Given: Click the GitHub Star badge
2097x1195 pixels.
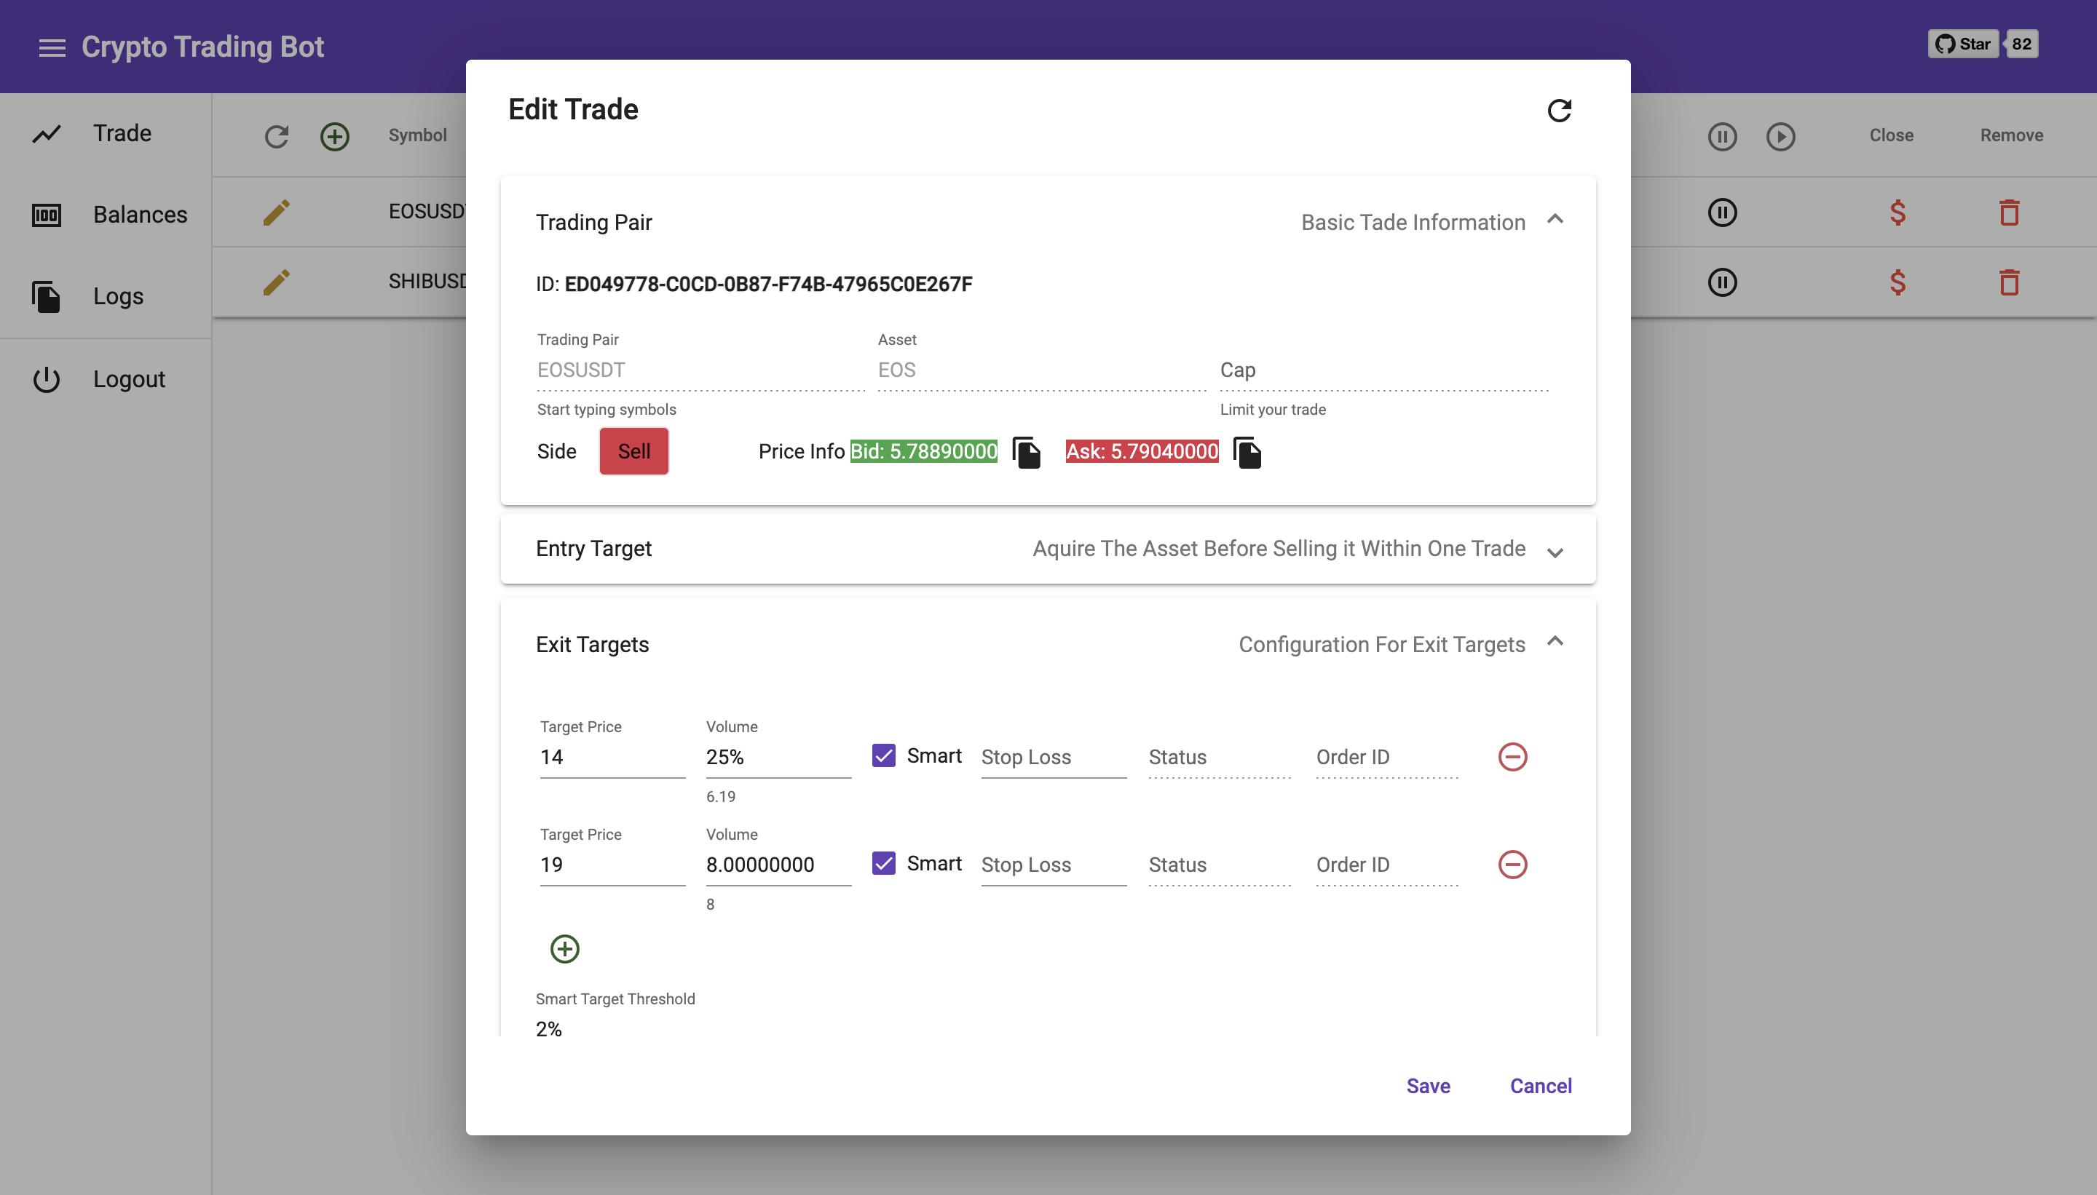Looking at the screenshot, I should (x=1963, y=44).
